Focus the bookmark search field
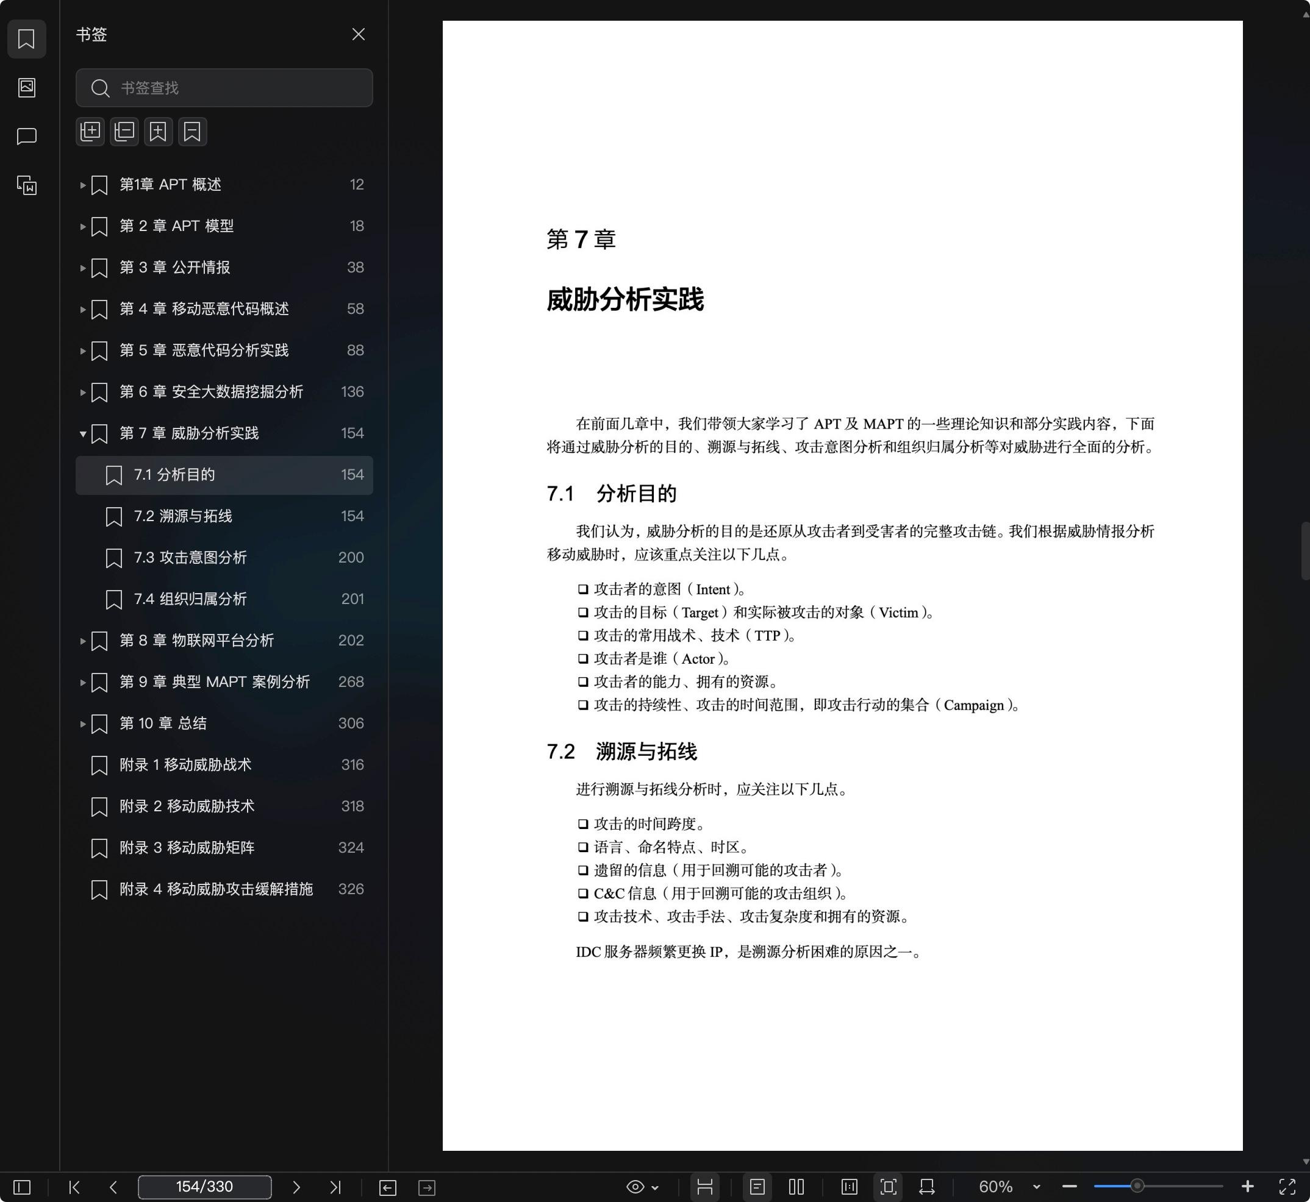The width and height of the screenshot is (1310, 1202). coord(224,88)
